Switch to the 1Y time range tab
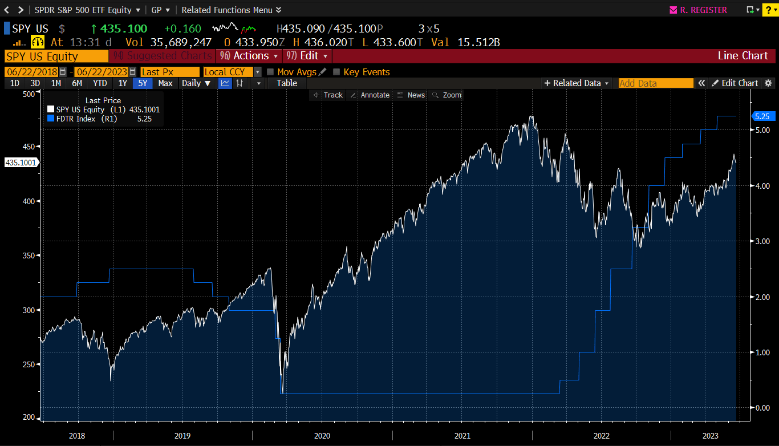The height and width of the screenshot is (446, 779). [123, 83]
